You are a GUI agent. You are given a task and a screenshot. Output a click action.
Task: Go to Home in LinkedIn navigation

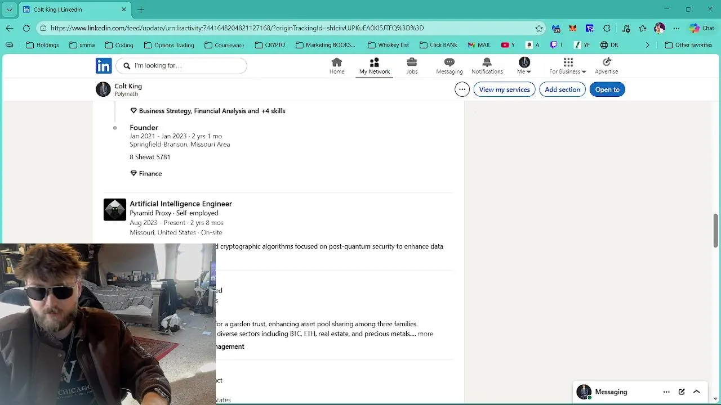point(337,66)
